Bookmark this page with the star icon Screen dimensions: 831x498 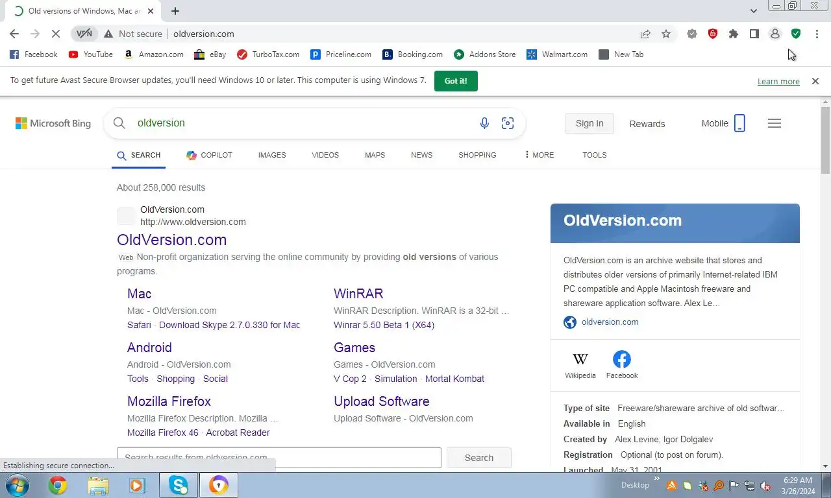666,34
